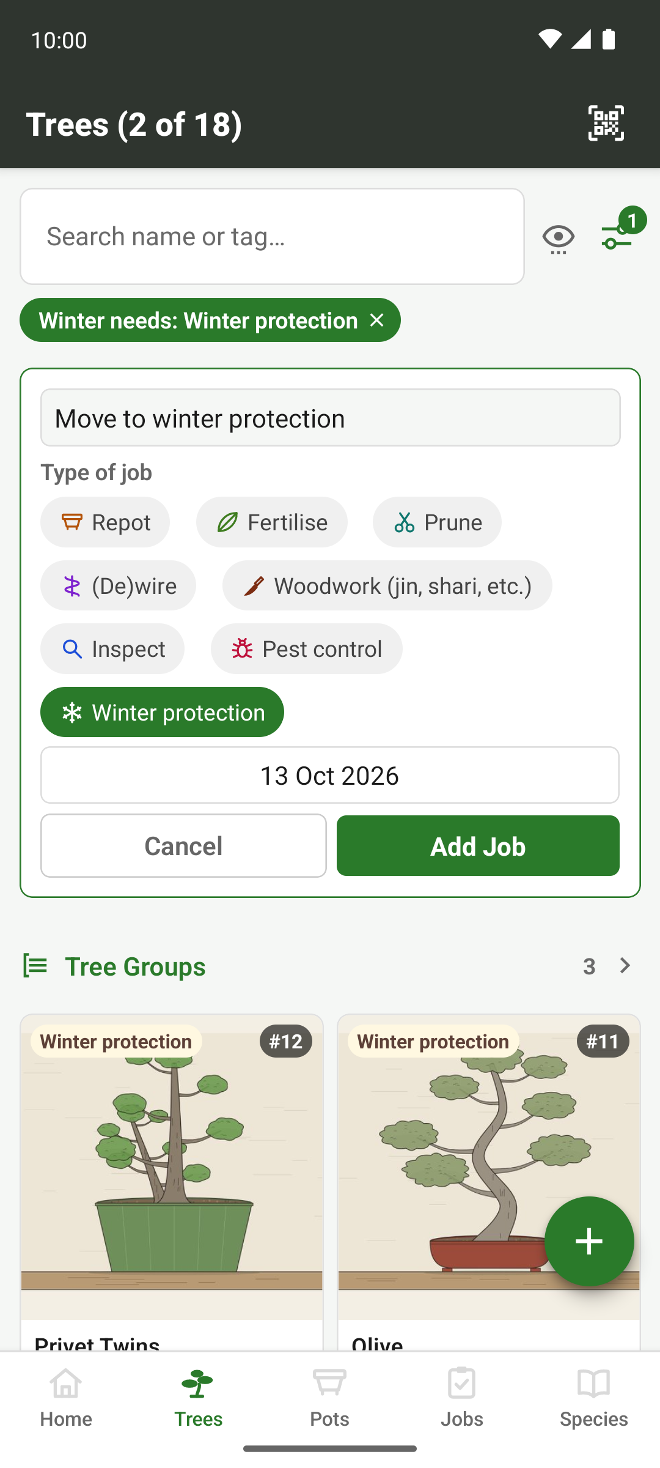Open the filter settings with badge 1

pos(619,233)
